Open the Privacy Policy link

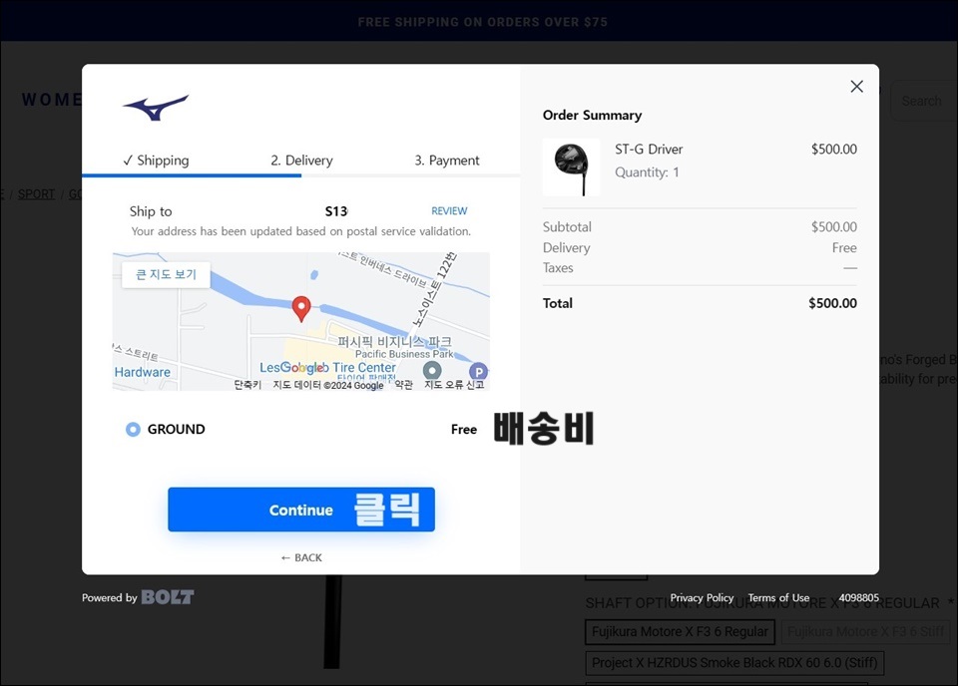702,598
